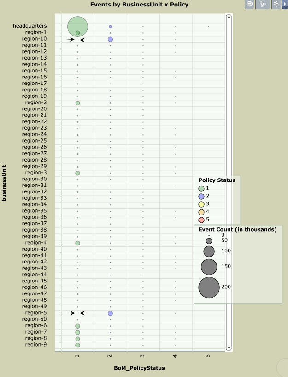Click the 'region-27' row label
The width and height of the screenshot is (288, 377).
(34, 153)
